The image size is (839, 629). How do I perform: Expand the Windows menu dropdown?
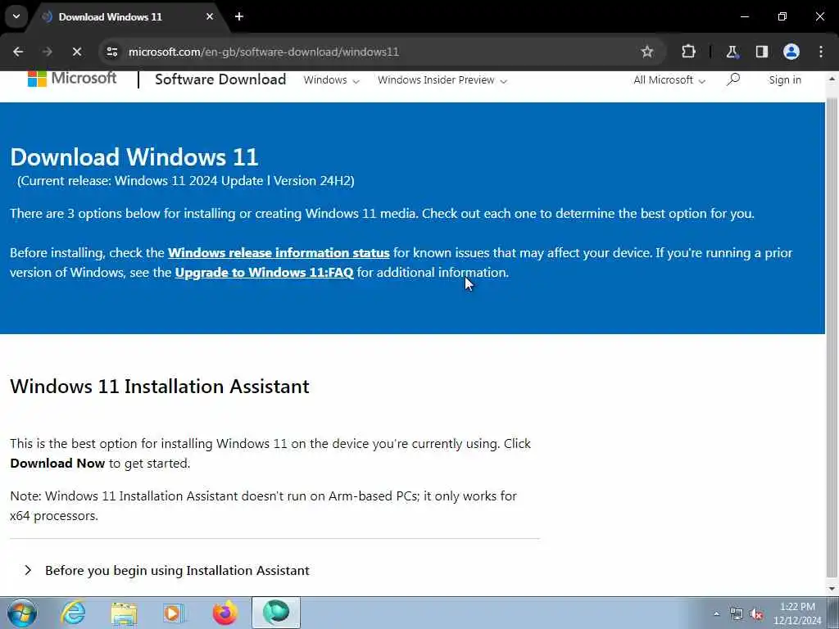(x=331, y=80)
